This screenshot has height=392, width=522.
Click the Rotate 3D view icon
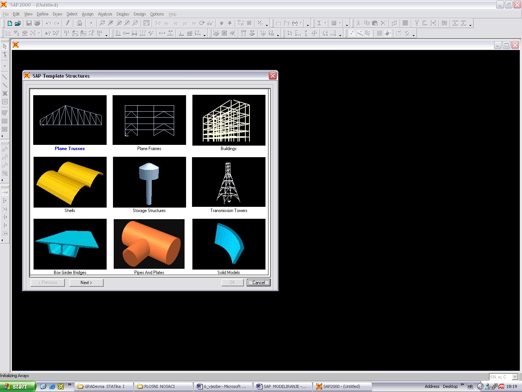click(202, 23)
